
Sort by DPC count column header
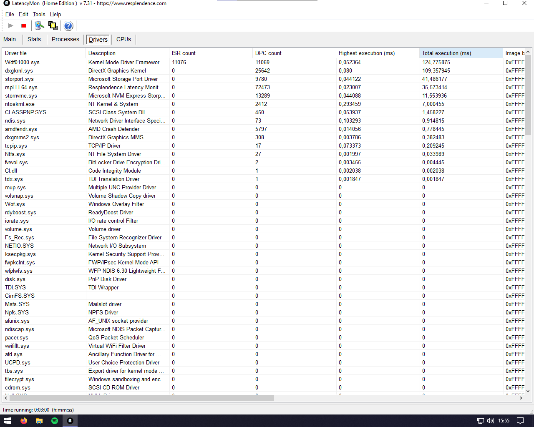pos(268,53)
